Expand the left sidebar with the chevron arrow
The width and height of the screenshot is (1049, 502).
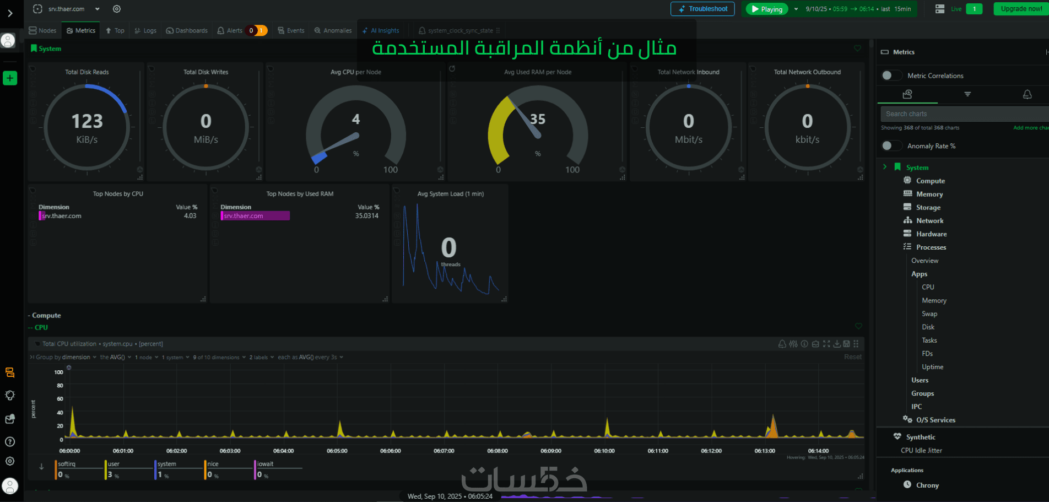[10, 13]
